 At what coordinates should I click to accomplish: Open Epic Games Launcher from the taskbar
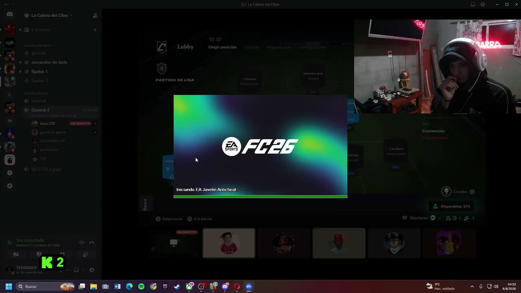[165, 286]
